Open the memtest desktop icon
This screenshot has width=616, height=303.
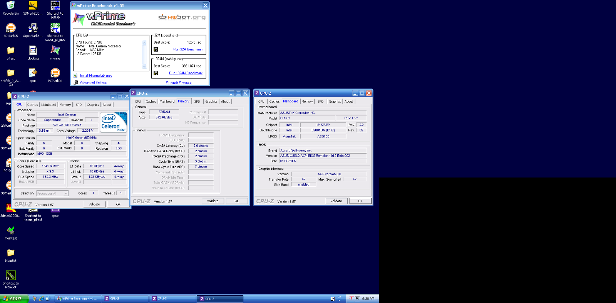pyautogui.click(x=11, y=233)
